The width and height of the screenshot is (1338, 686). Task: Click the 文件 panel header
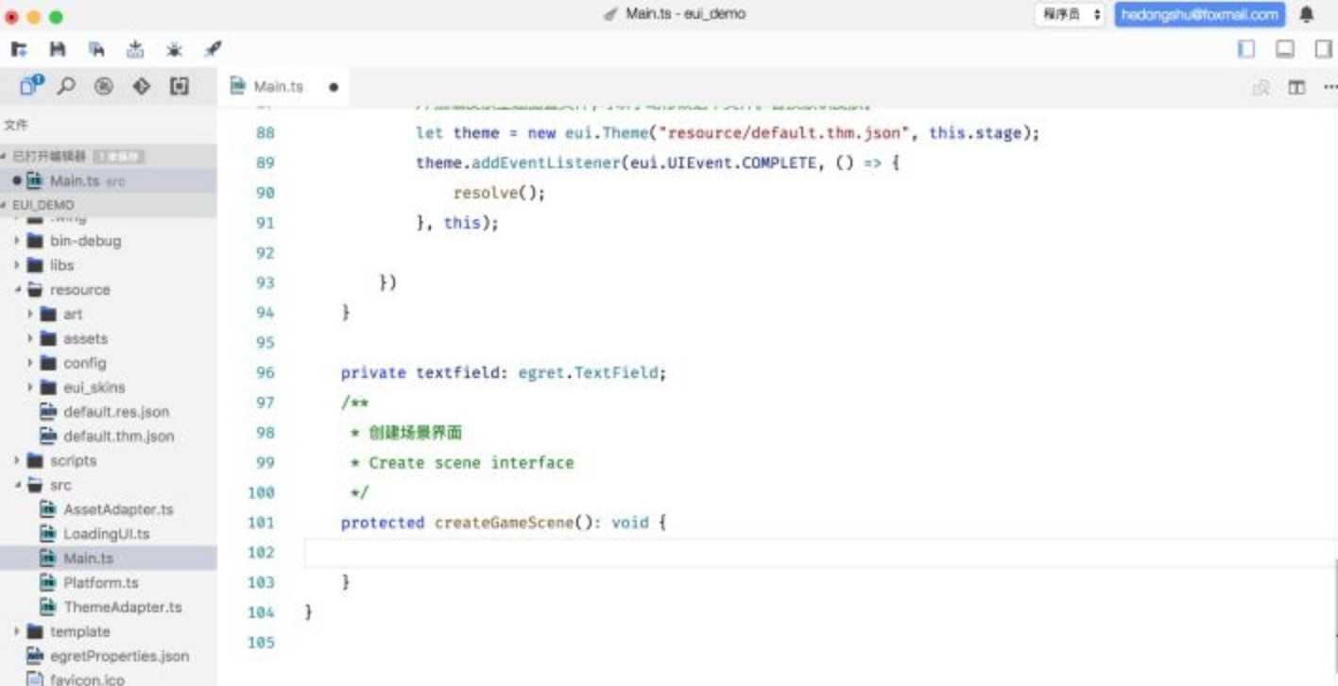16,125
